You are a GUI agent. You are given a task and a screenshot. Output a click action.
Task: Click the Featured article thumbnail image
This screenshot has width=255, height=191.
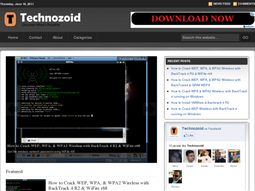click(x=26, y=185)
